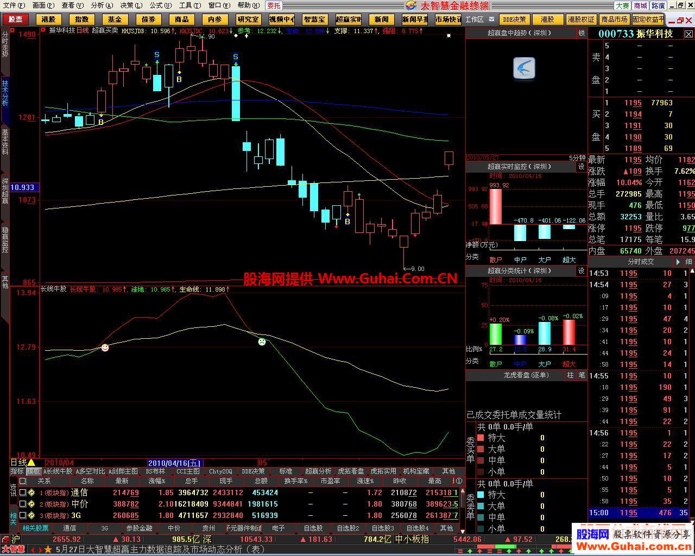Click the red 超大 bar in 分类统计 chart
Image resolution: width=695 pixels, height=556 pixels.
(568, 332)
